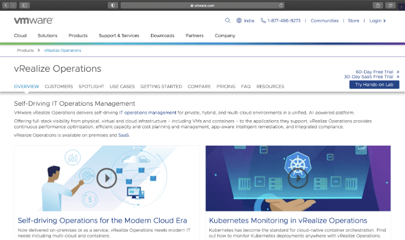Open the Downloads menu
Image resolution: width=405 pixels, height=240 pixels.
[x=162, y=36]
